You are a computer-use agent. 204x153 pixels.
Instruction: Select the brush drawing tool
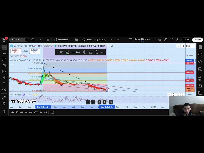[x=4, y=78]
